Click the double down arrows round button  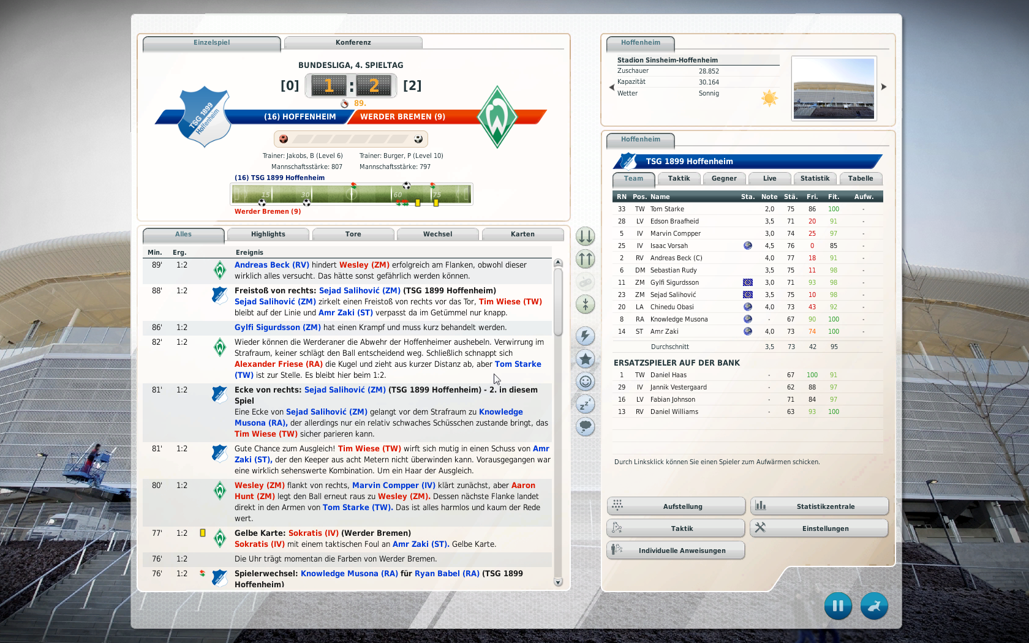pos(586,236)
